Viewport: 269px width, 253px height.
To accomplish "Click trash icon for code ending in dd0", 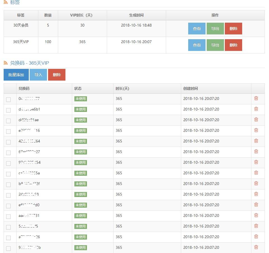I will 256,205.
